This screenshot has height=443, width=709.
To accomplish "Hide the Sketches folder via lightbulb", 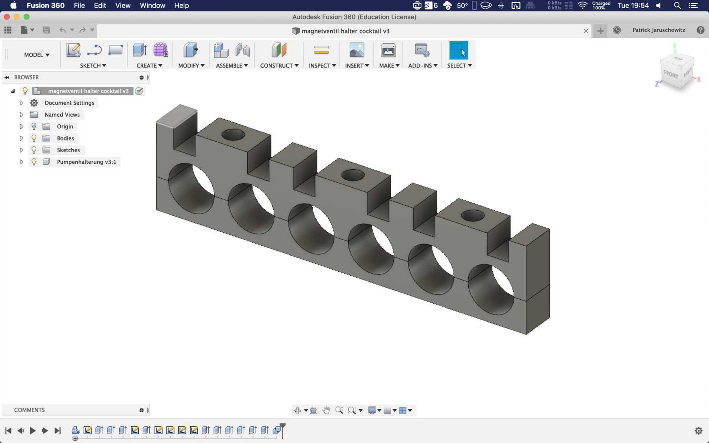I will pyautogui.click(x=34, y=150).
